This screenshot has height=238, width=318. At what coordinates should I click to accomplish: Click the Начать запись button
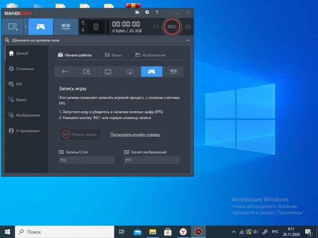coord(80,134)
